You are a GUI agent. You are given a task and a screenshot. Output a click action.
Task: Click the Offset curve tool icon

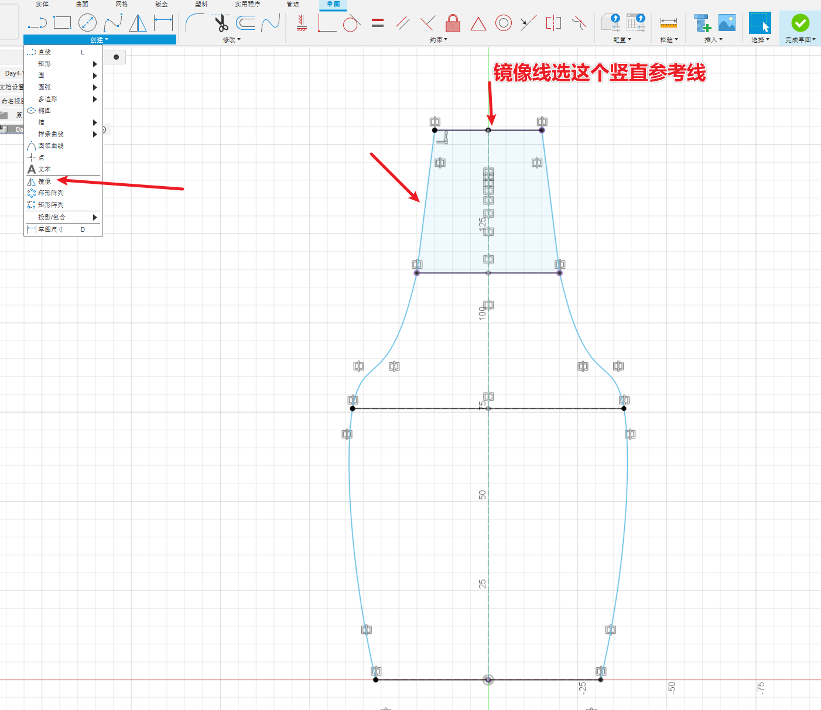[245, 23]
